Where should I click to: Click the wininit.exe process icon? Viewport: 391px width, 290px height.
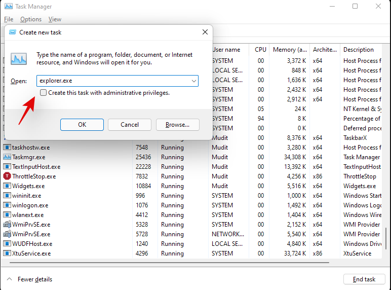[x=7, y=195]
